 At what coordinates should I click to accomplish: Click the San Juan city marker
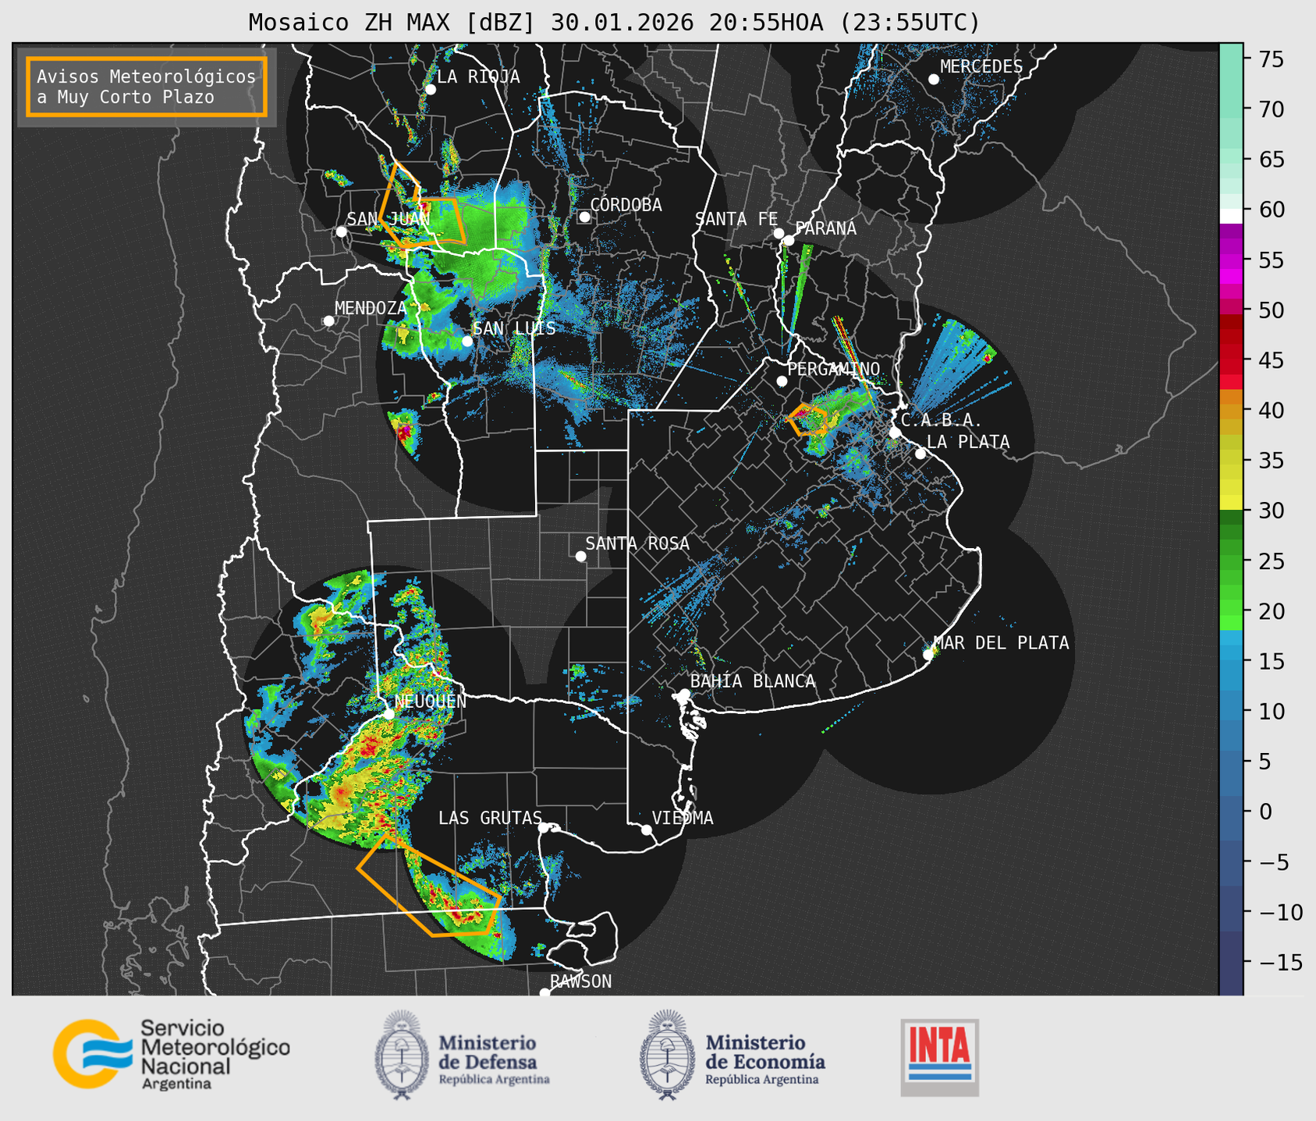point(341,232)
